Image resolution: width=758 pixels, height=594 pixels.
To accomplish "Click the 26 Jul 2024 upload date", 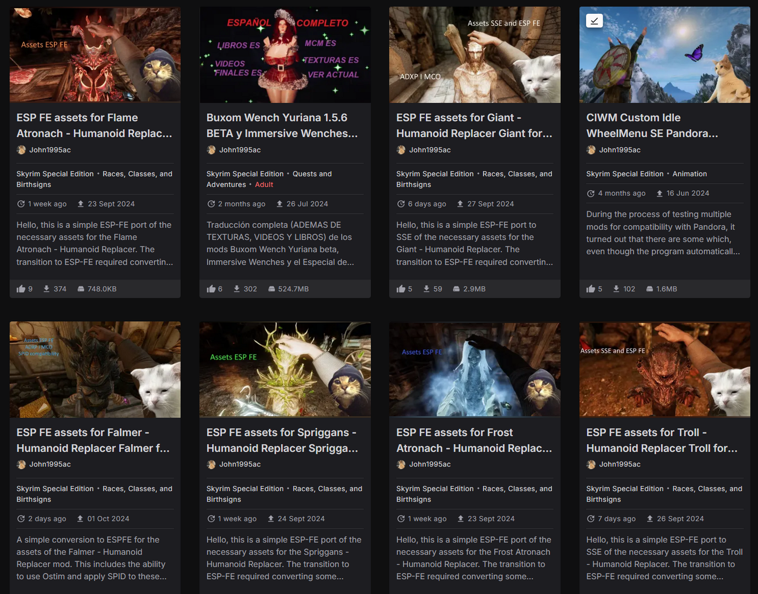I will pyautogui.click(x=307, y=204).
